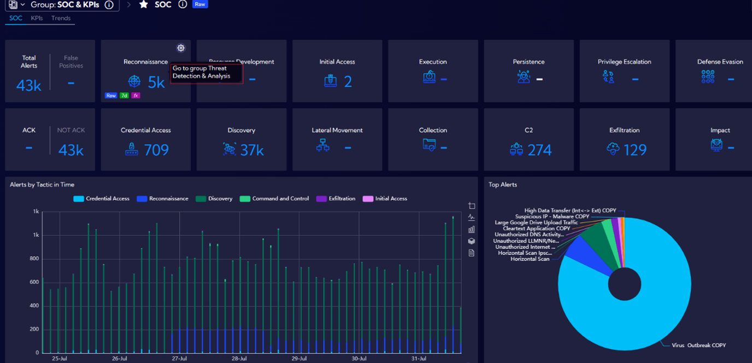Click the Discovery eye icon in tile
The width and height of the screenshot is (752, 363).
[230, 149]
